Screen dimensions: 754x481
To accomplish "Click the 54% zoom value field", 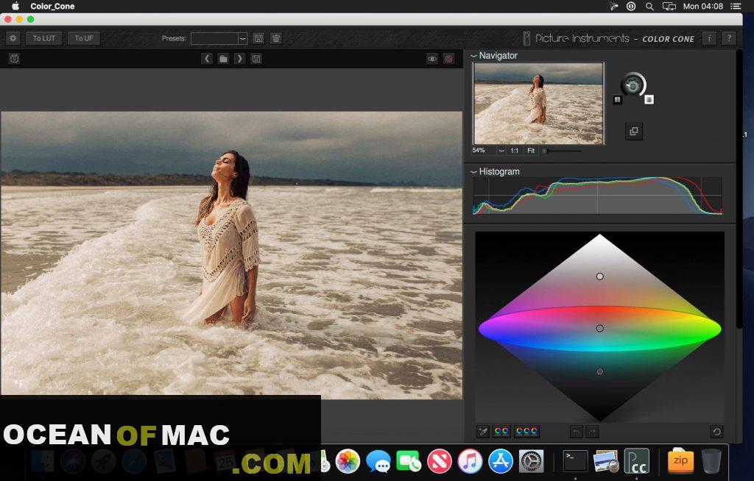I will [483, 150].
